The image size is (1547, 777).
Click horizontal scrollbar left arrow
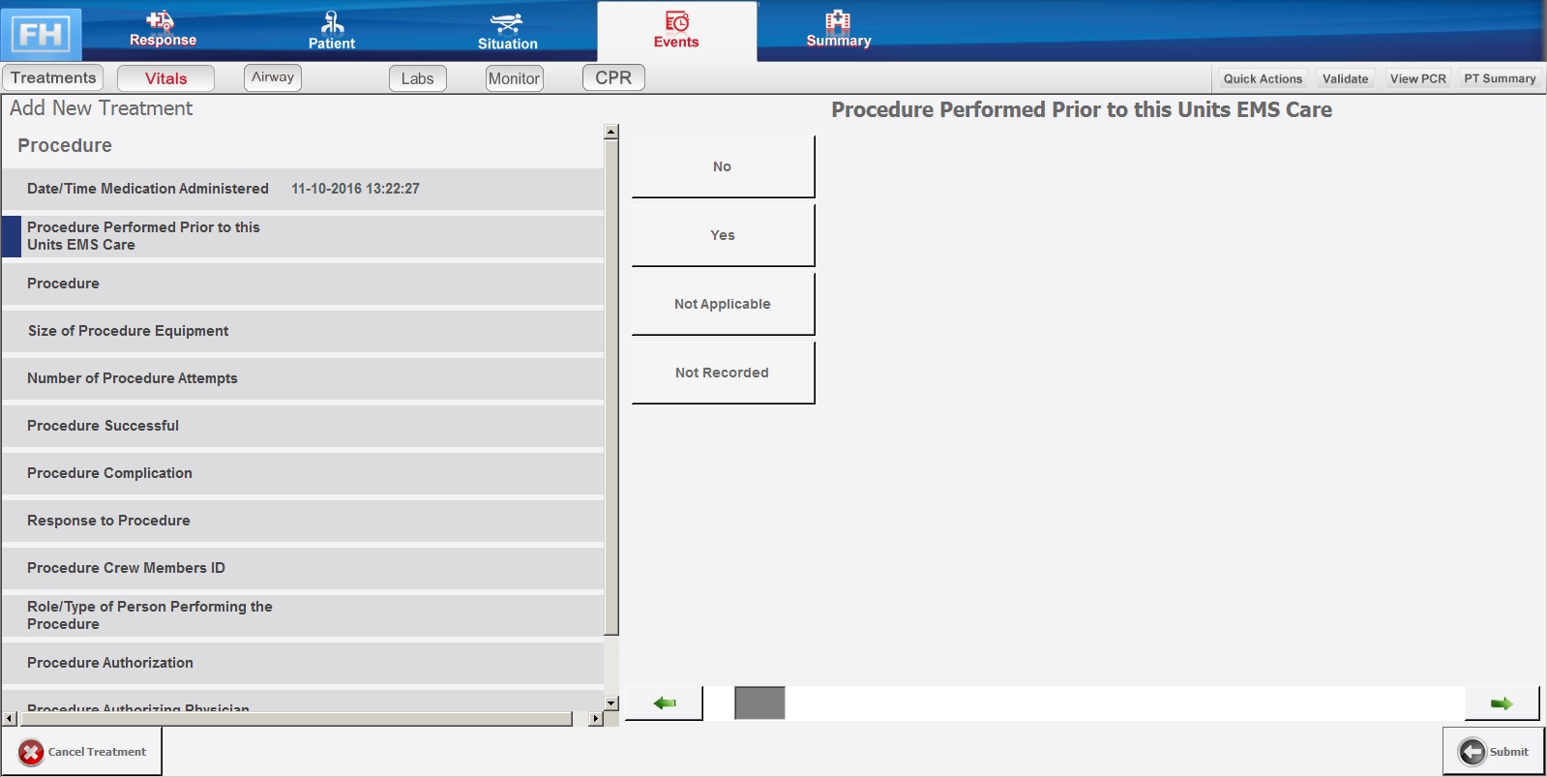click(x=10, y=719)
